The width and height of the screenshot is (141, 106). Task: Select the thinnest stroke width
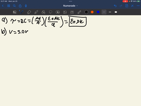pyautogui.click(x=104, y=12)
